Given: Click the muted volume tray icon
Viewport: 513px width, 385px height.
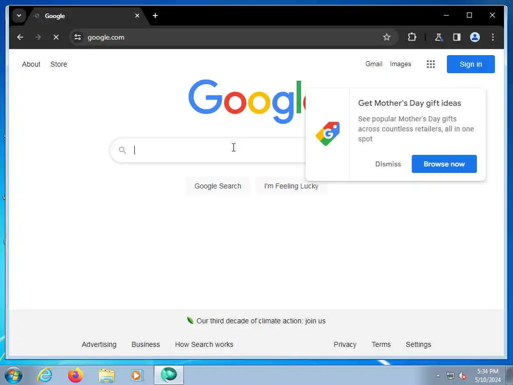Looking at the screenshot, I should pyautogui.click(x=462, y=376).
